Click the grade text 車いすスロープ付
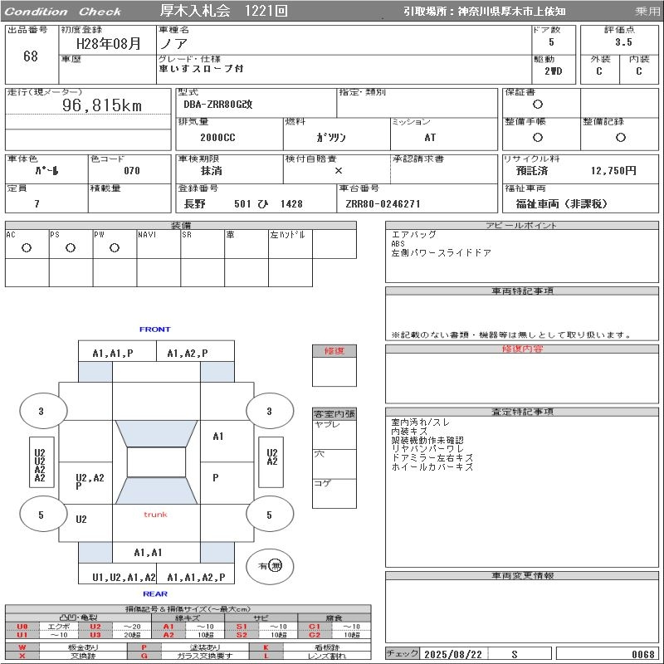664x664 pixels. click(x=201, y=69)
